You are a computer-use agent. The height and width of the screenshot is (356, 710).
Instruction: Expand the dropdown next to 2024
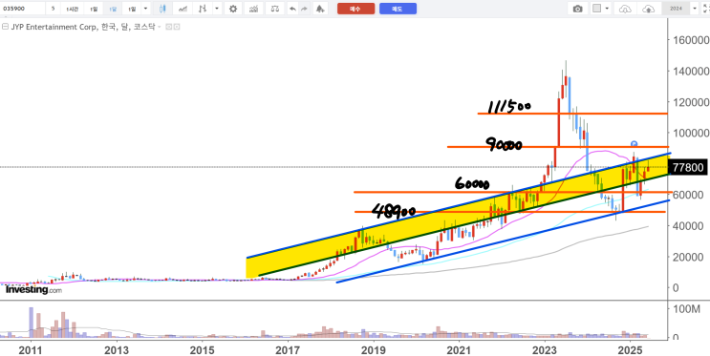pos(694,9)
